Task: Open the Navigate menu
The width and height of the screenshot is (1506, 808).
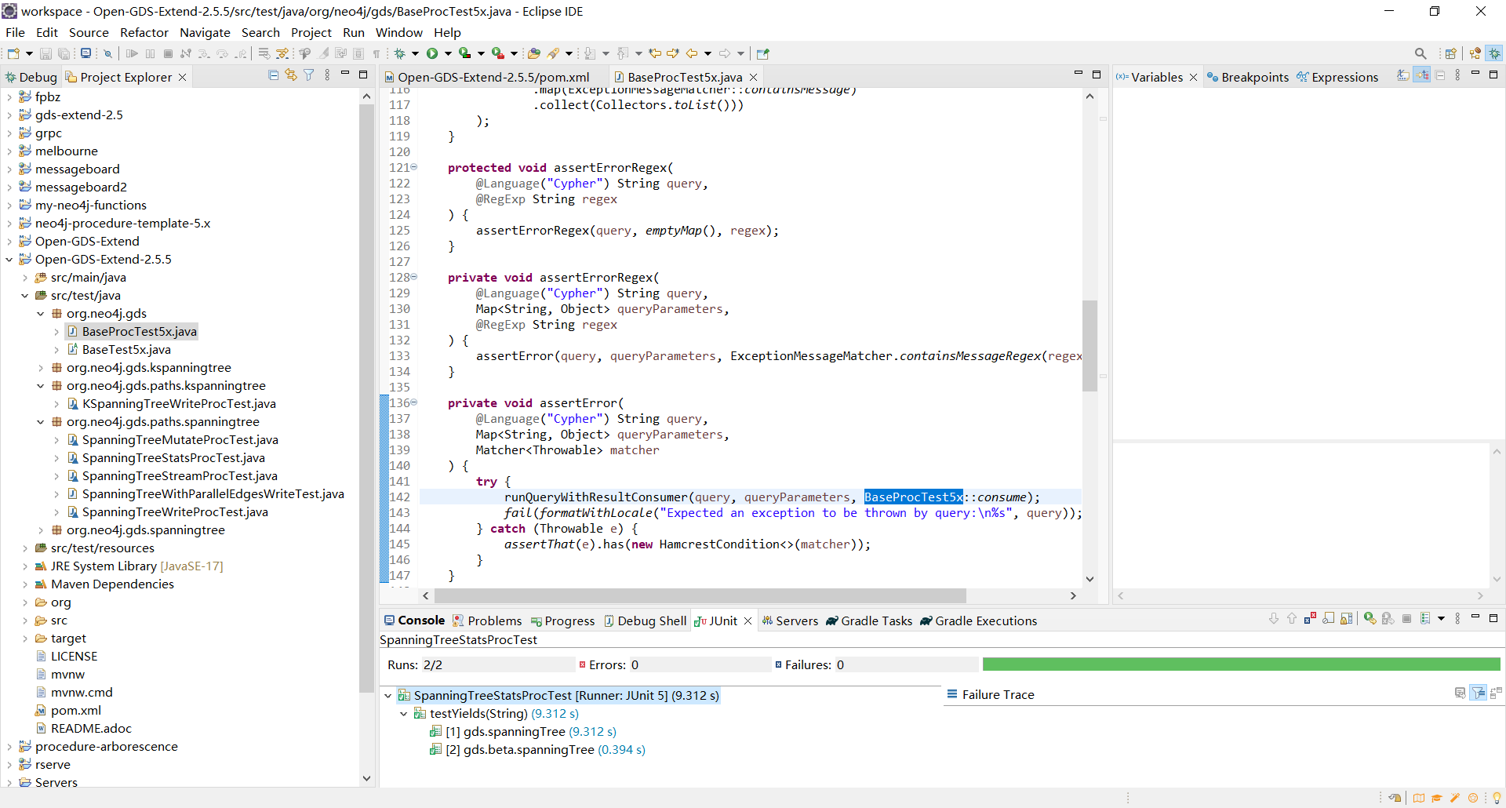Action: pyautogui.click(x=205, y=32)
